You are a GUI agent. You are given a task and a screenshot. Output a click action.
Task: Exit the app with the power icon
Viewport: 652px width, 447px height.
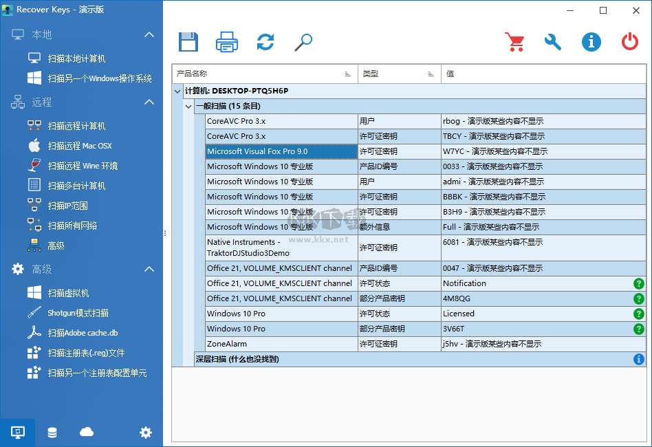coord(629,41)
